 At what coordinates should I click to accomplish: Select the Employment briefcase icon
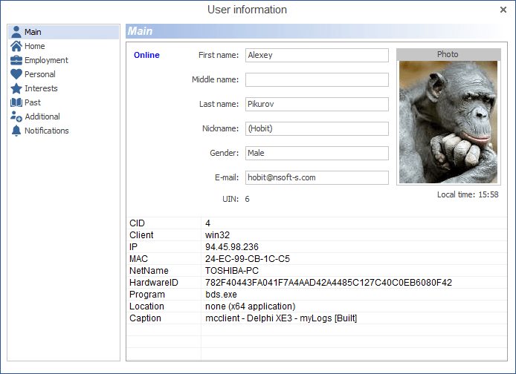point(16,60)
